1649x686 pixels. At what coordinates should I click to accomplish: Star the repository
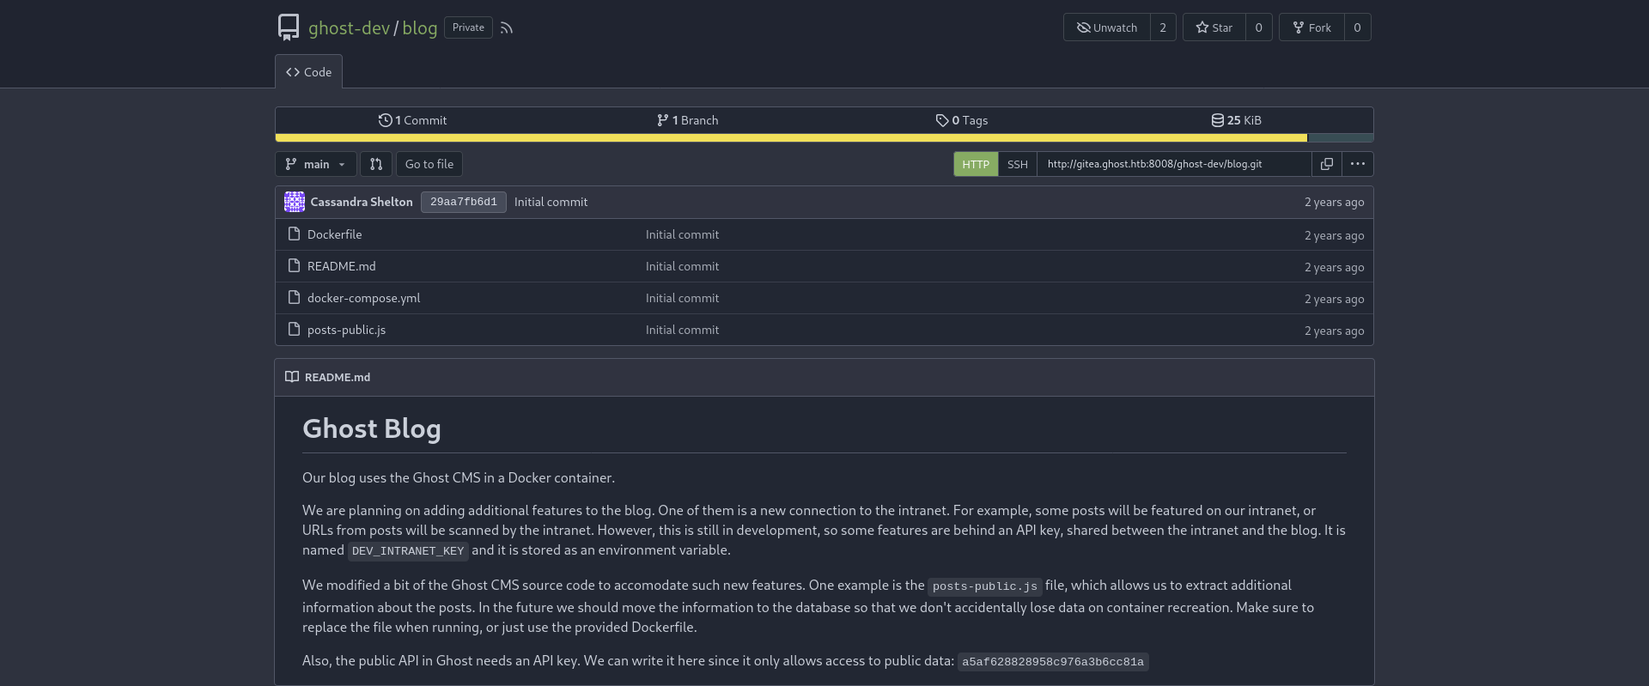coord(1214,27)
